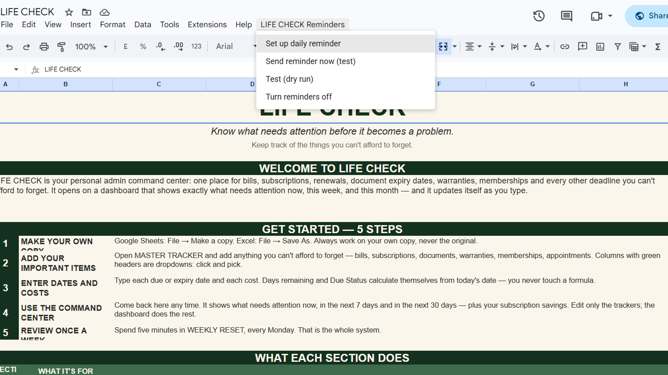Click the Create filter icon
This screenshot has height=375, width=668.
pyautogui.click(x=618, y=47)
